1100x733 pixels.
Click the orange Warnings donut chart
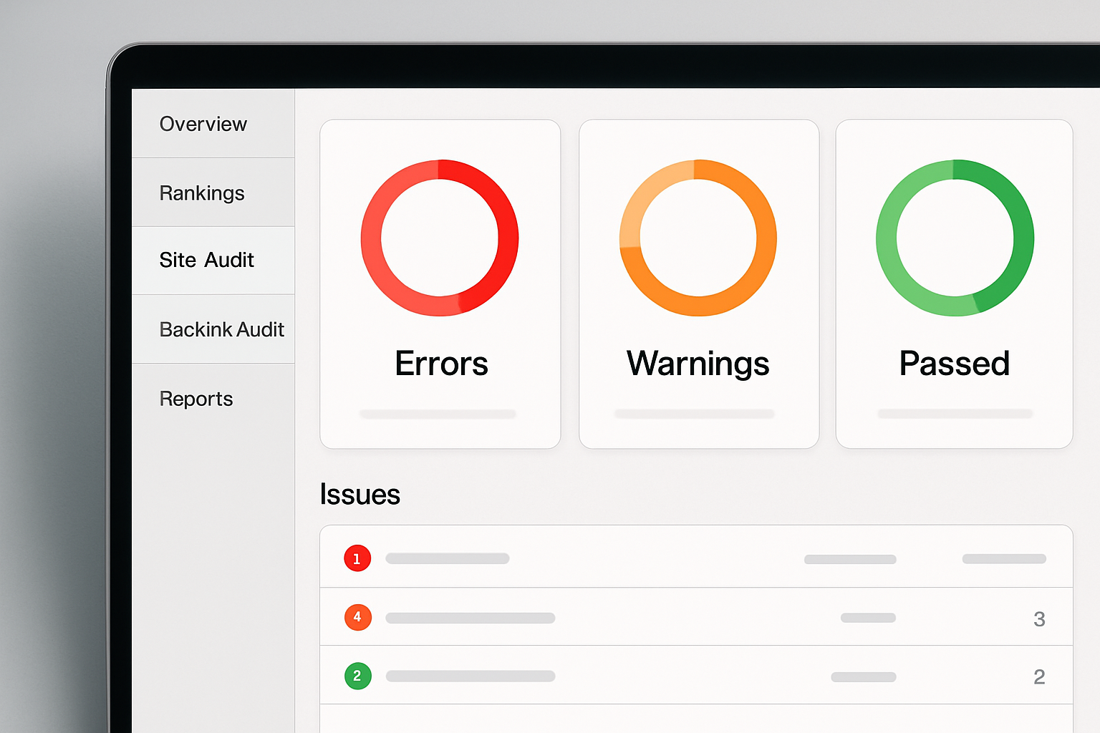698,238
